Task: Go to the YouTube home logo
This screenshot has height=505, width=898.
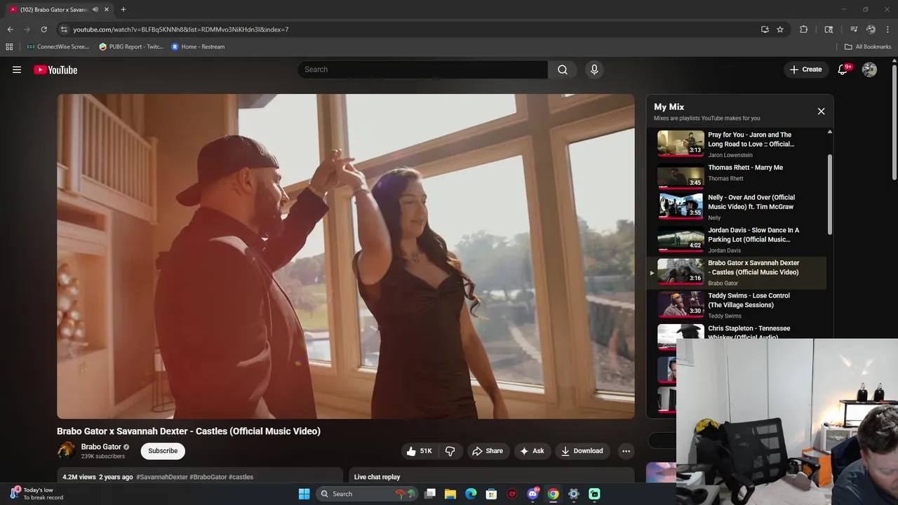Action: pos(55,69)
